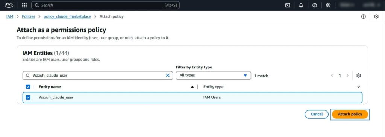Uncheck Wazuh_claude_user row checkbox
This screenshot has height=137, width=385.
28,97
